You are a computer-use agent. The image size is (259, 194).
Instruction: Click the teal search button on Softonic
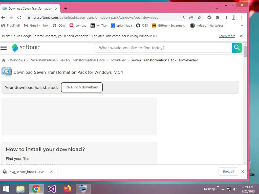[x=237, y=48]
